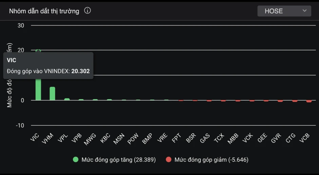Select the VHM green bar
The height and width of the screenshot is (175, 319).
coord(52,93)
